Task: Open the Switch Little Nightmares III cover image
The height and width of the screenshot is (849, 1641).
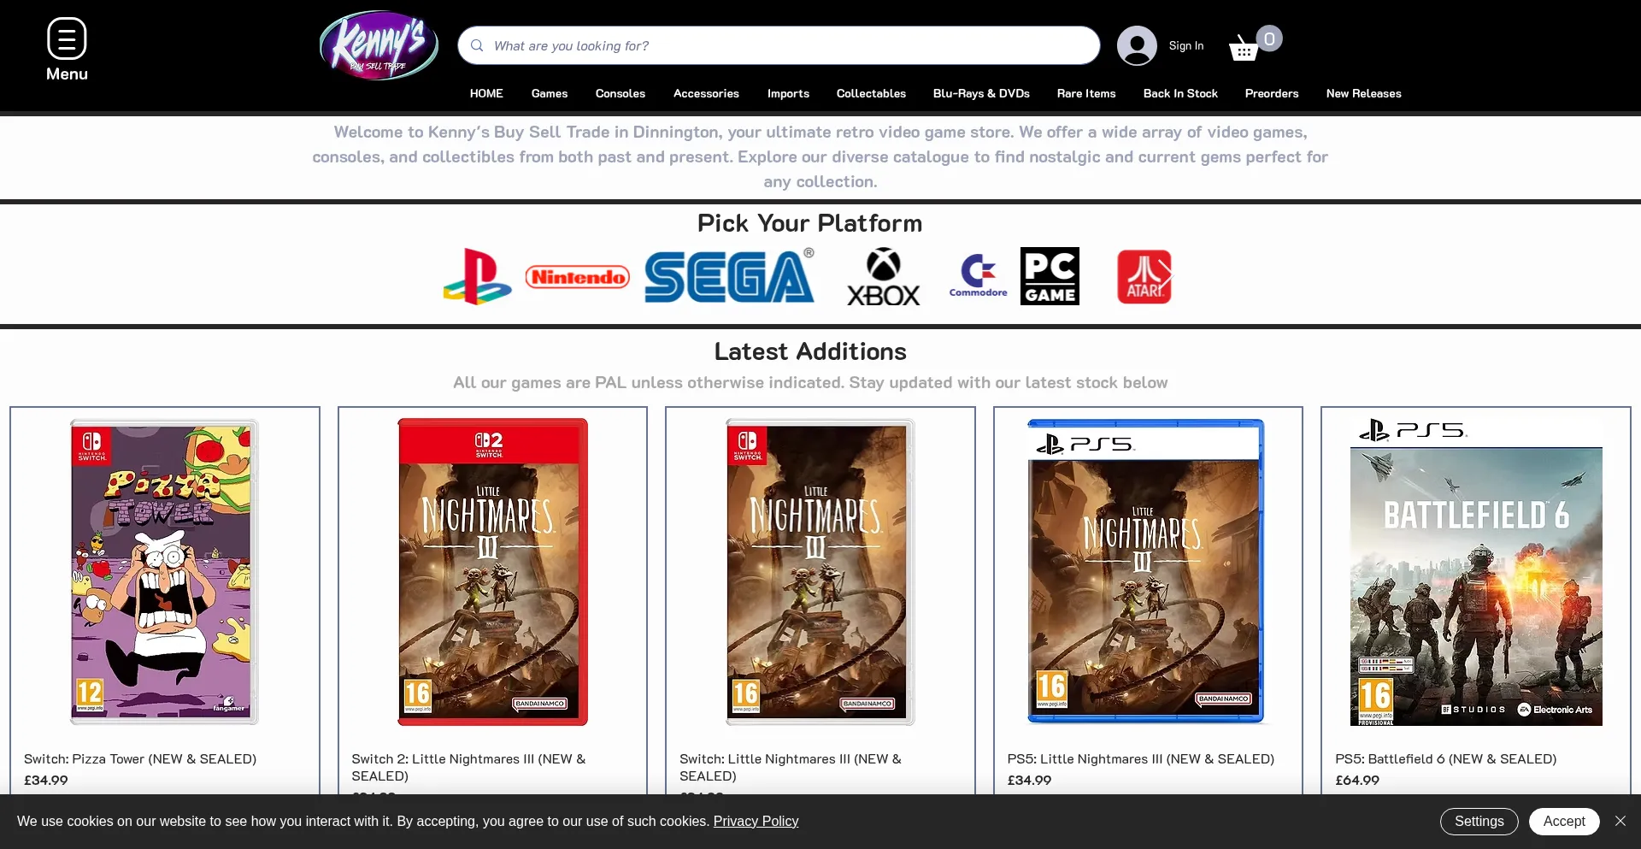Action: 820,572
